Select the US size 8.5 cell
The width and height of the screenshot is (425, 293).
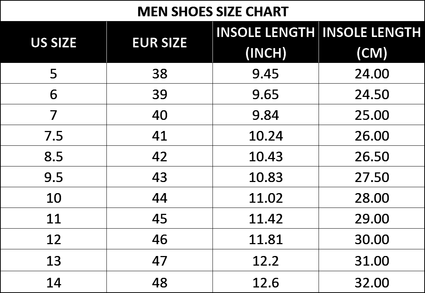coord(53,156)
